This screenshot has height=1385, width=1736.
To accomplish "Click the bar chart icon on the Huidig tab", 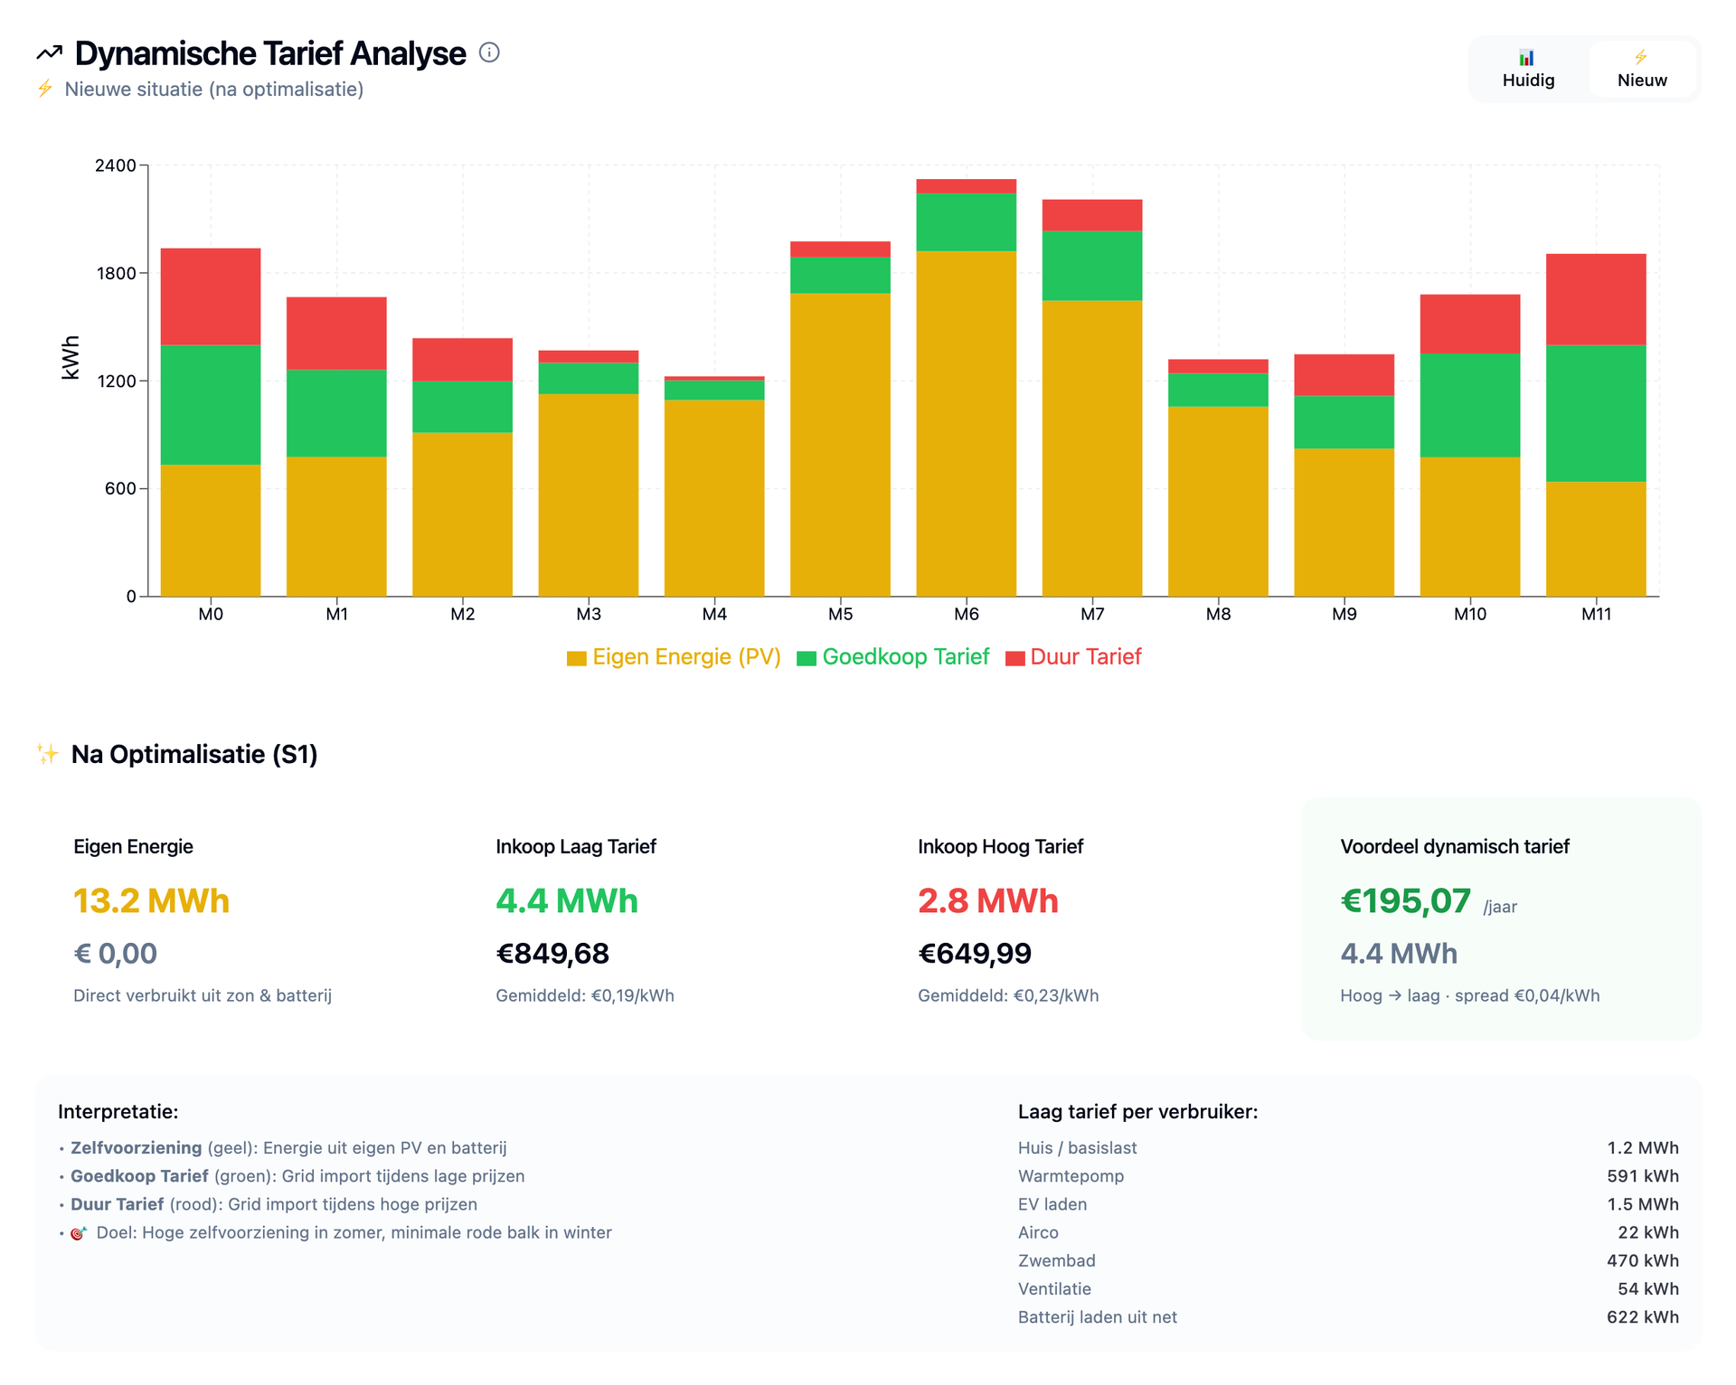I will coord(1526,57).
